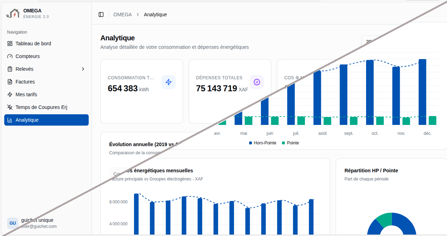447x236 pixels.
Task: Click the purple dépenses totales badge icon
Action: pyautogui.click(x=257, y=82)
